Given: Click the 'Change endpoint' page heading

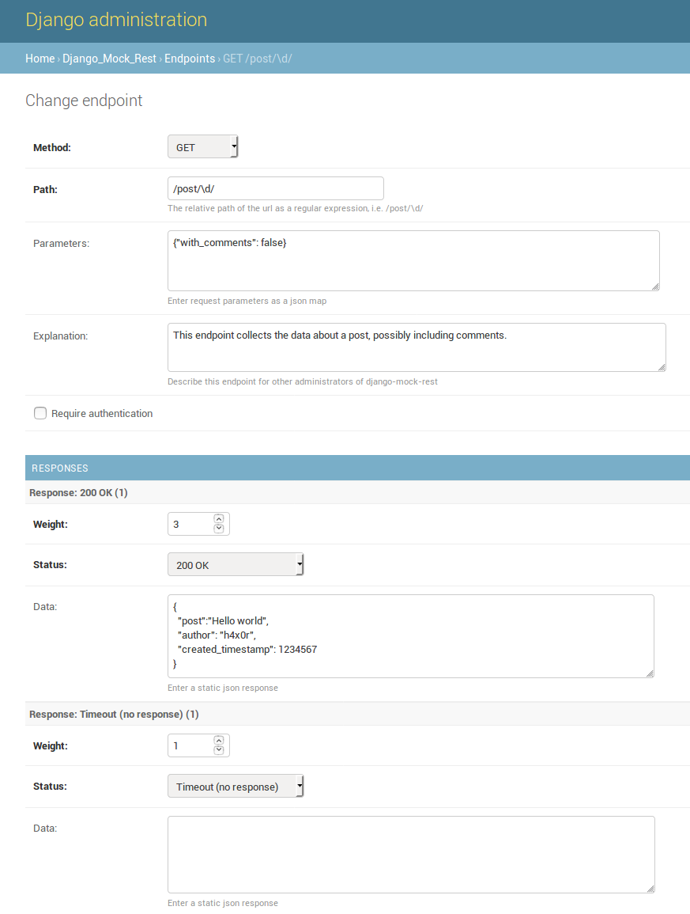Looking at the screenshot, I should click(x=84, y=101).
